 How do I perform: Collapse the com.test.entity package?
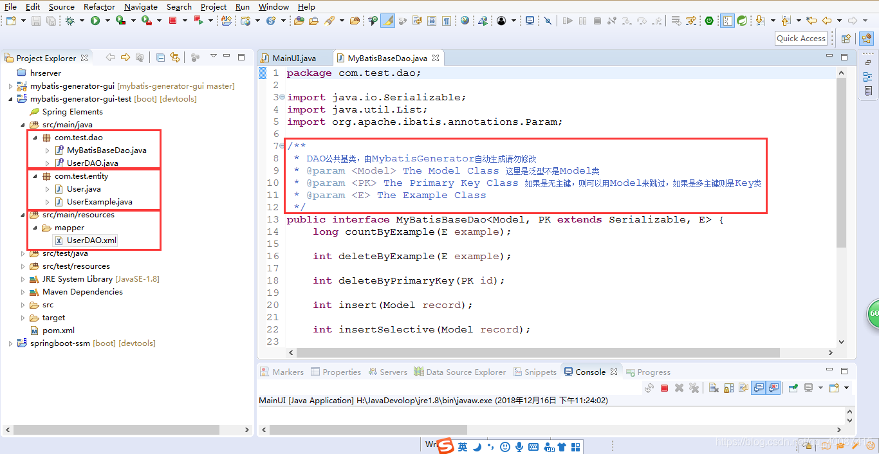click(x=36, y=176)
